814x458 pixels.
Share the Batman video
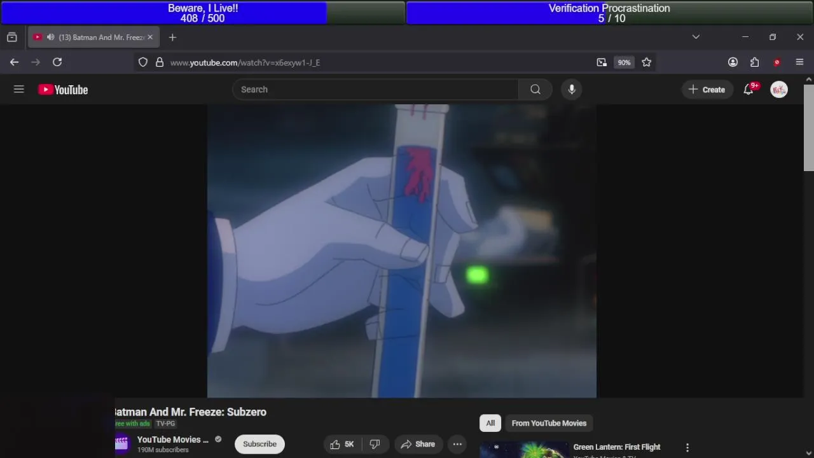418,444
